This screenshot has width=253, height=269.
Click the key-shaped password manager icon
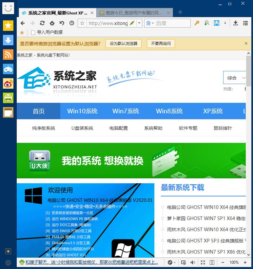[x=197, y=23]
